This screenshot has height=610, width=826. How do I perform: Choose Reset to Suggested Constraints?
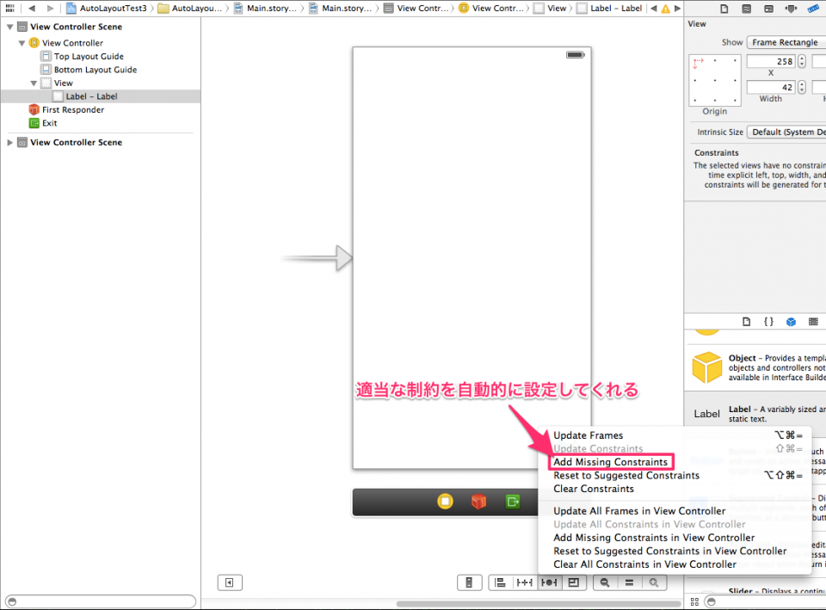click(675, 475)
